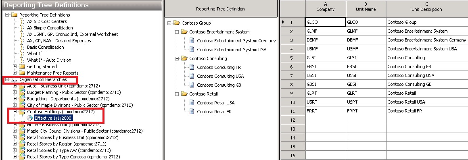Collapse the Contoso Group tree node

169,23
